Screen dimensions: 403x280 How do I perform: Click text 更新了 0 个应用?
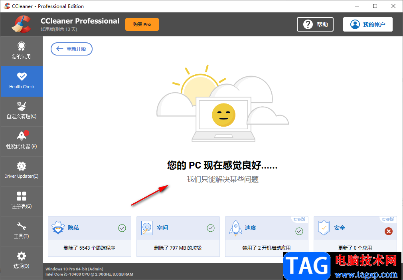point(355,248)
